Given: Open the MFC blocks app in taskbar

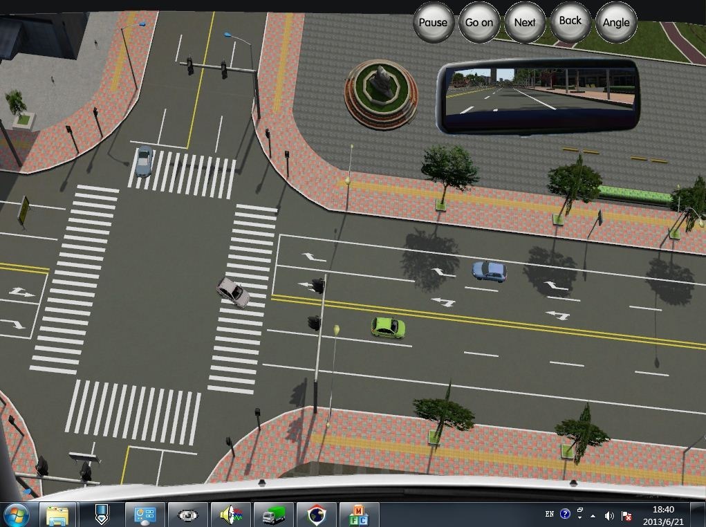Looking at the screenshot, I should [x=359, y=515].
